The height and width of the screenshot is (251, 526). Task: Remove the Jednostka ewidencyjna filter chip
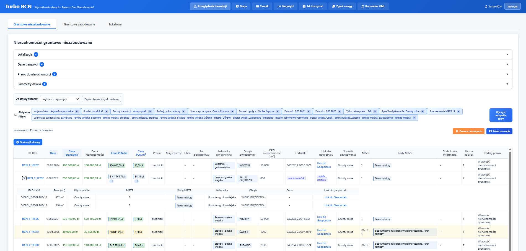pos(414,118)
